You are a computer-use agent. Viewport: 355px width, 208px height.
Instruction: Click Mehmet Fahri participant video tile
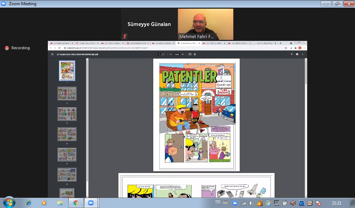(x=205, y=24)
